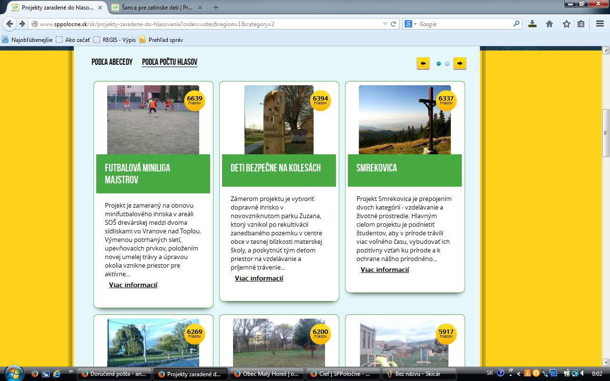Show bookmarks list icon in toolbar
Viewport: 610px width, 381px height.
tap(581, 24)
